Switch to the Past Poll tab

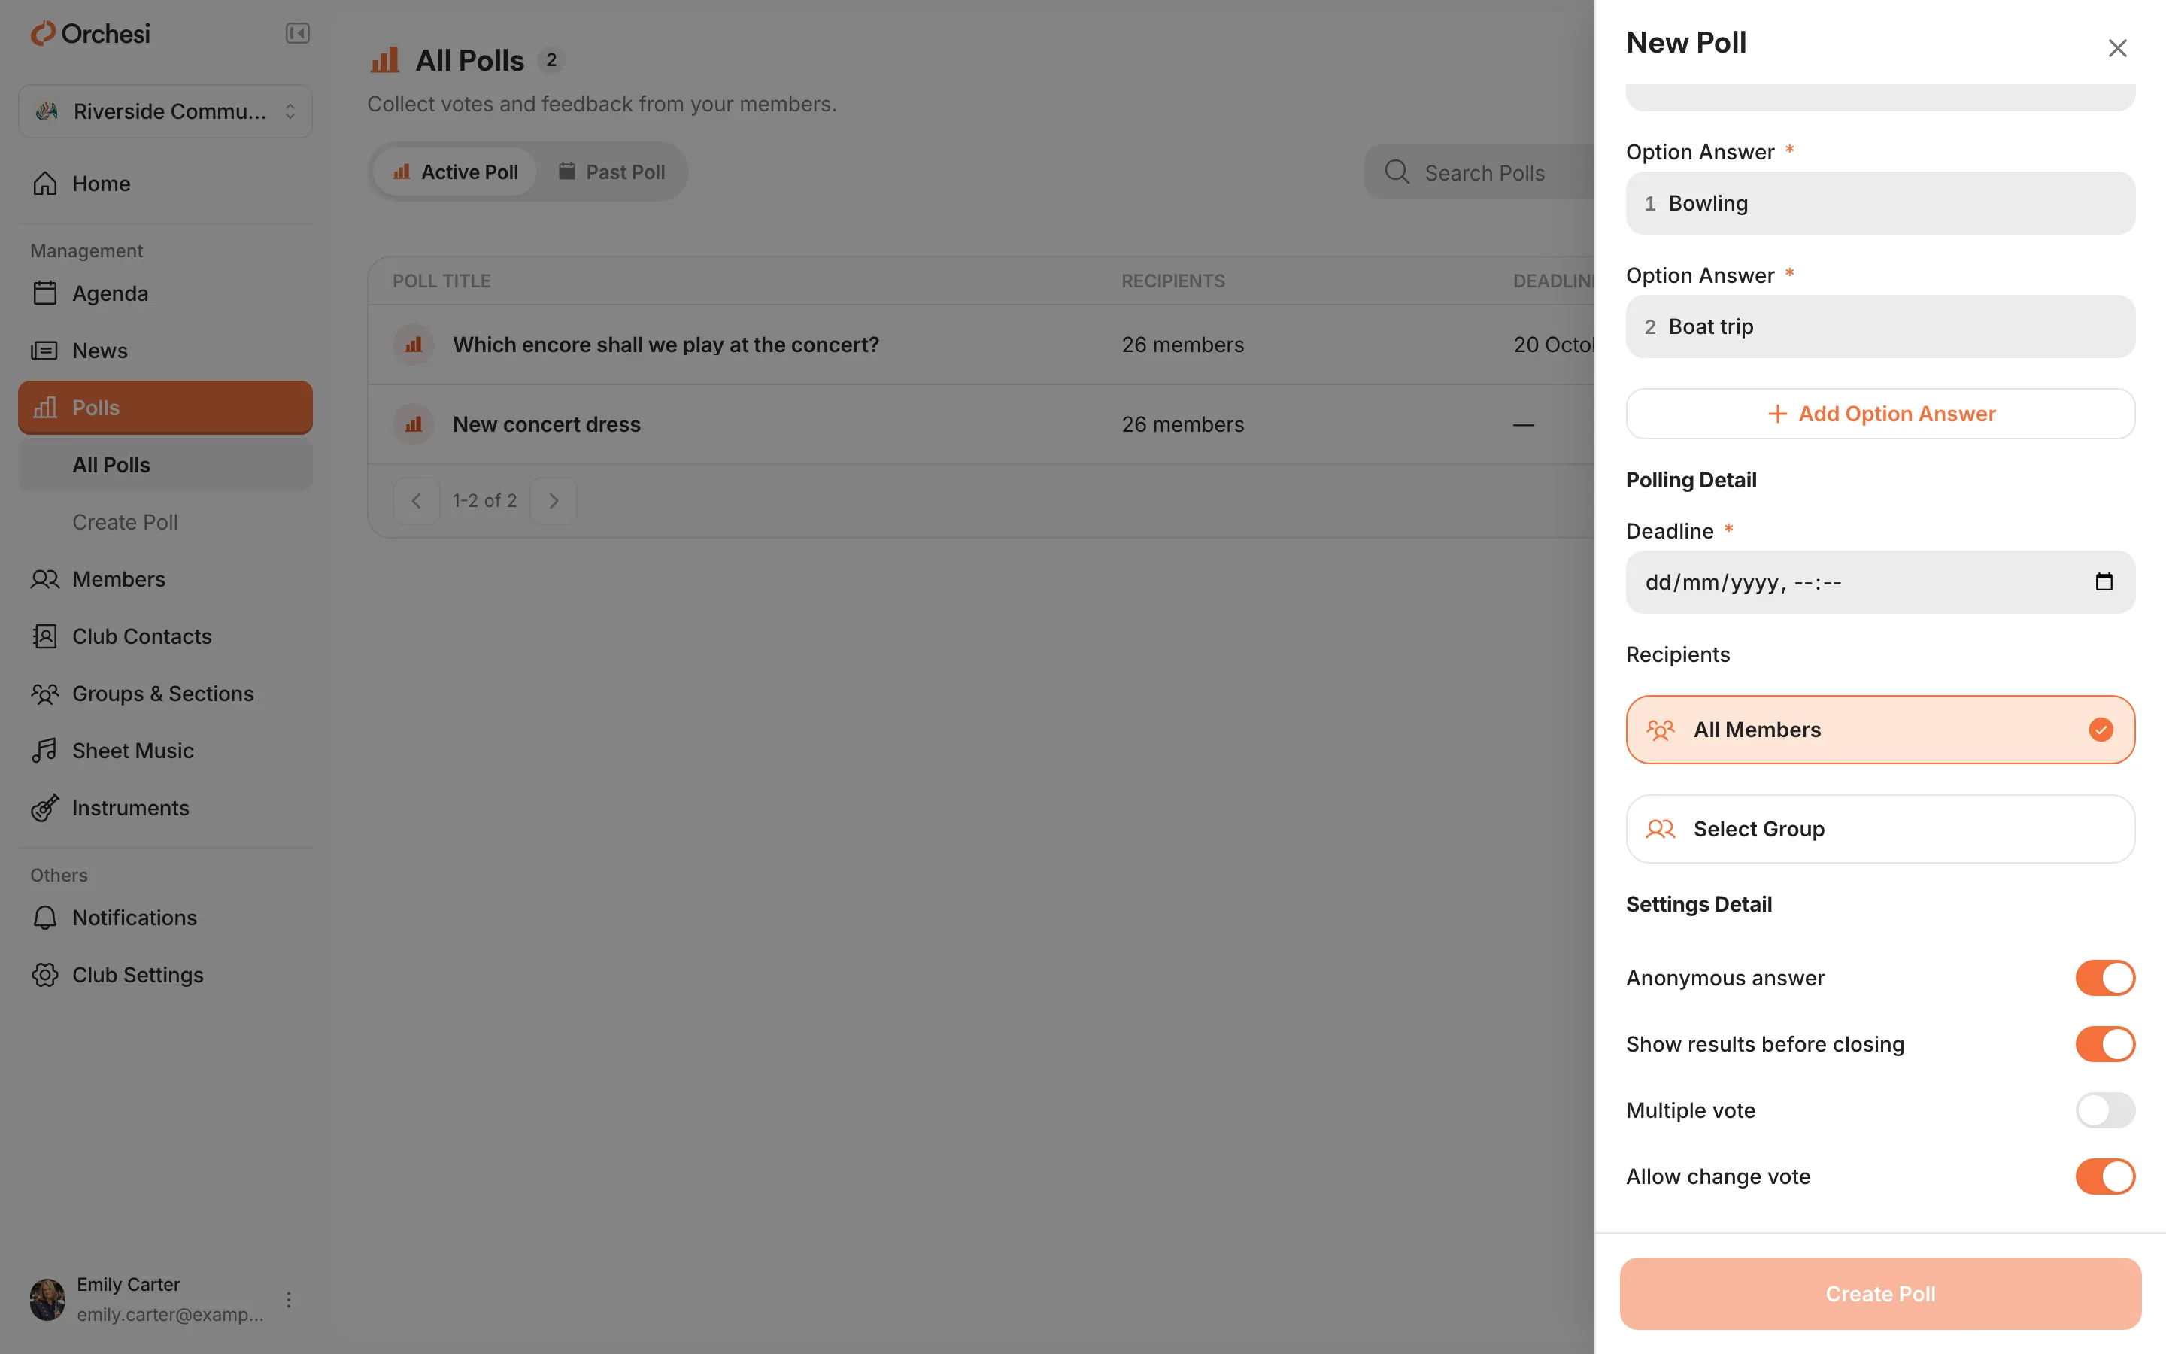pos(611,172)
